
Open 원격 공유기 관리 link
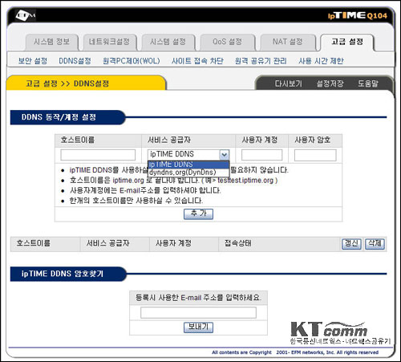pos(261,61)
